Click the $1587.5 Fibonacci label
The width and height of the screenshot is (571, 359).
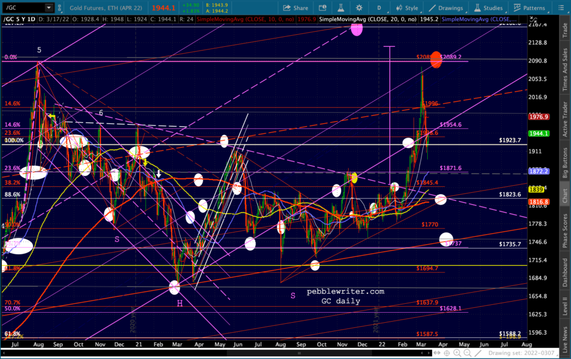[427, 334]
